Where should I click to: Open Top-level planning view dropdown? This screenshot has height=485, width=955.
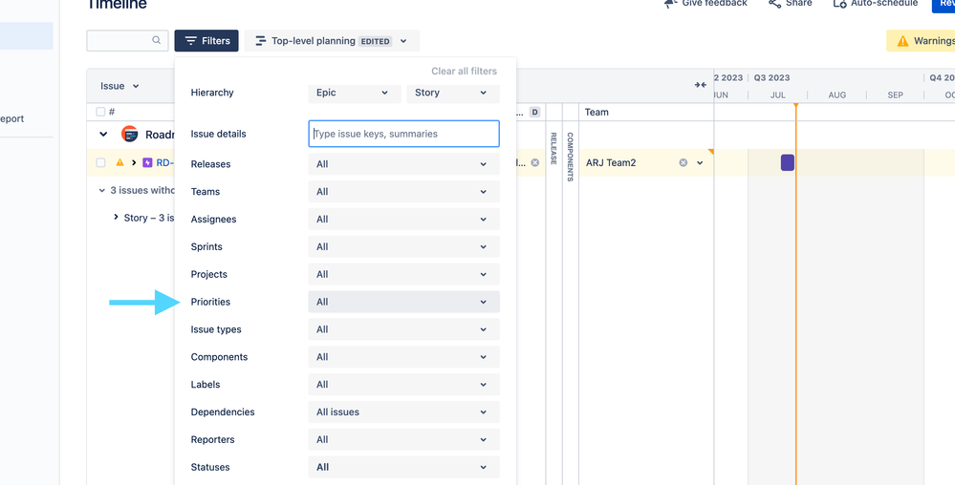[x=332, y=41]
